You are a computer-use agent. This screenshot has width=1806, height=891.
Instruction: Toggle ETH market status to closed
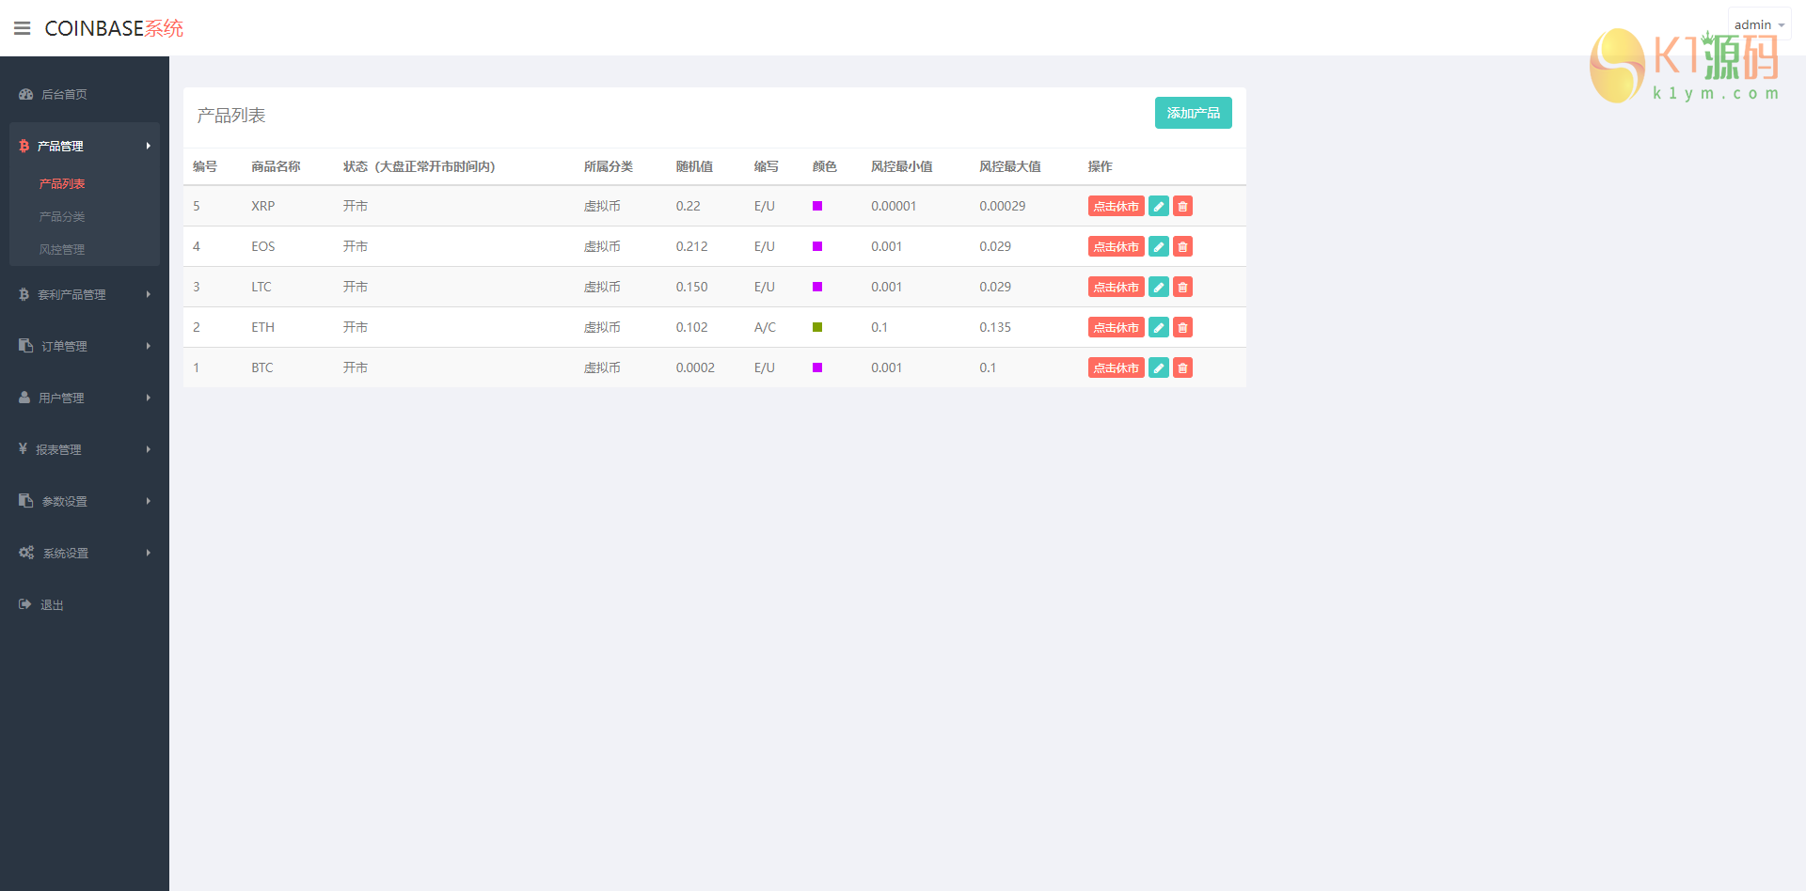(x=1116, y=328)
